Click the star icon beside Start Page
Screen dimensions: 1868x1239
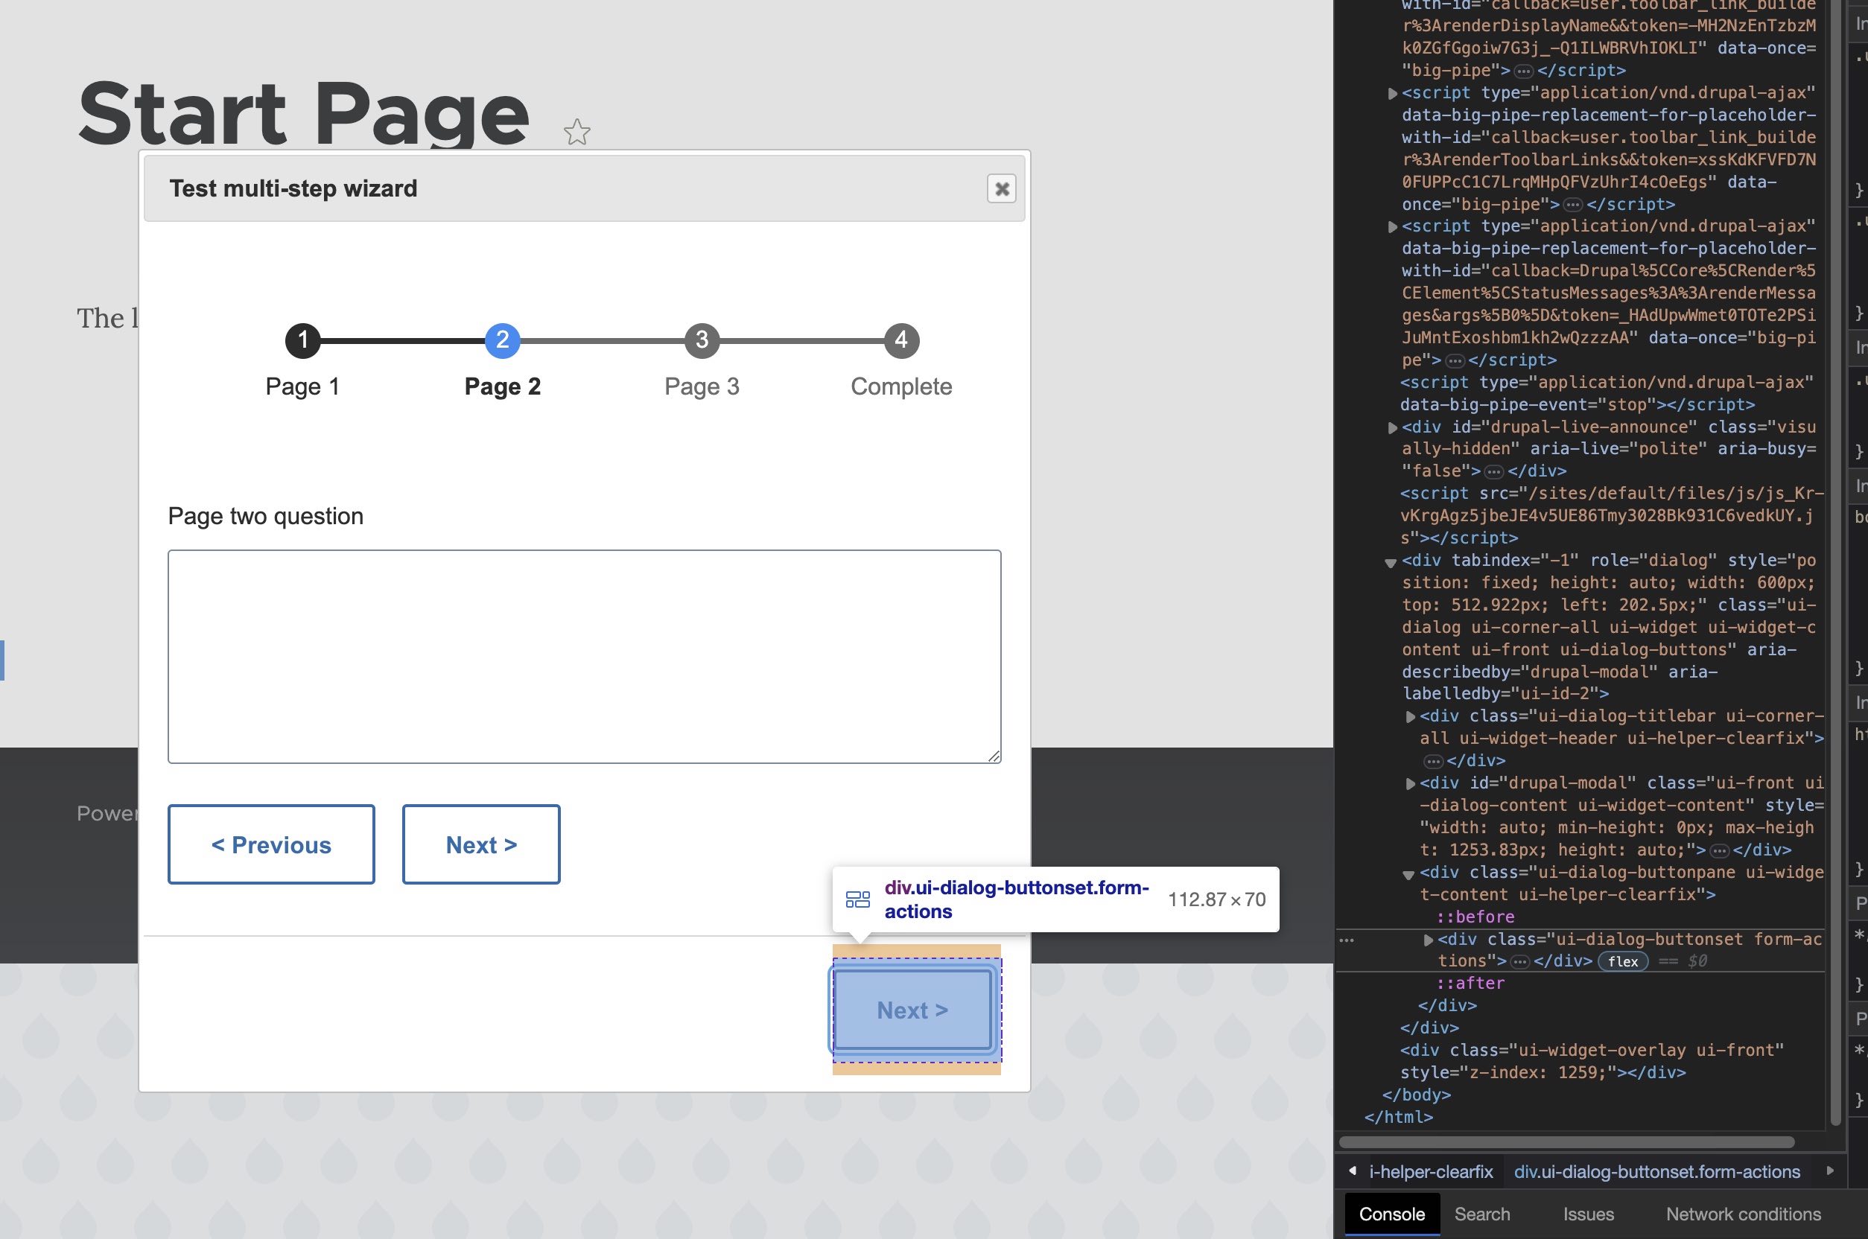[x=576, y=132]
